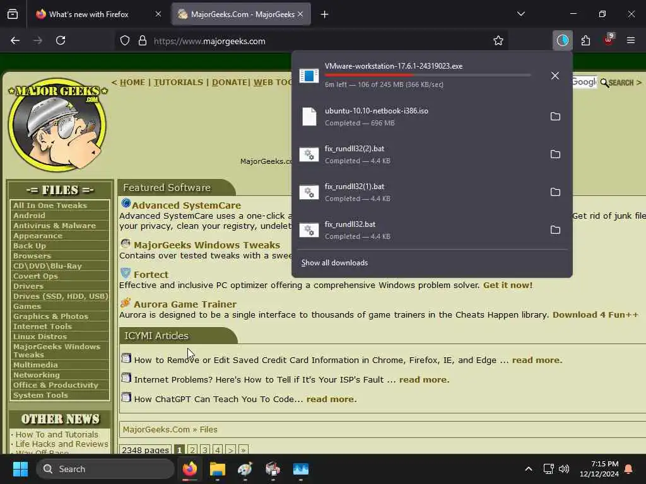
Task: Click the MajorGeeks logo image
Action: coord(57,124)
